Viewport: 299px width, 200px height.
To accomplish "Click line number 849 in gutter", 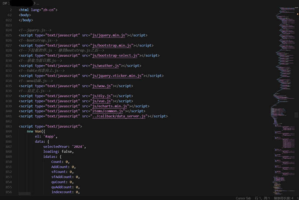I will coord(9,157).
